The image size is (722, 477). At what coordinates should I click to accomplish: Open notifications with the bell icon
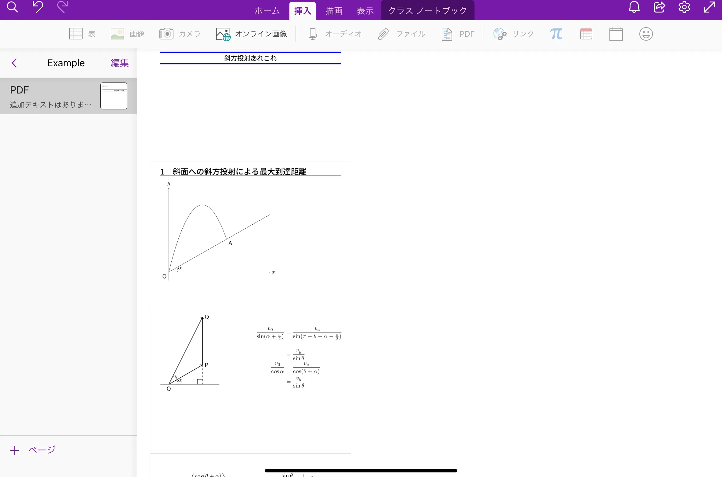click(634, 7)
